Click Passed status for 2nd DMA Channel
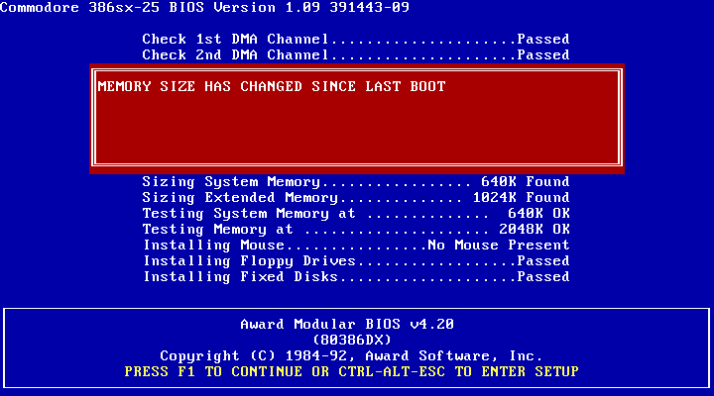This screenshot has width=714, height=396. pyautogui.click(x=542, y=55)
